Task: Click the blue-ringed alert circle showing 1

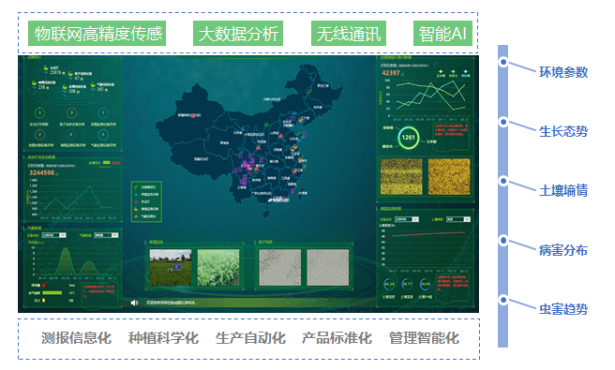Action: coord(103,113)
